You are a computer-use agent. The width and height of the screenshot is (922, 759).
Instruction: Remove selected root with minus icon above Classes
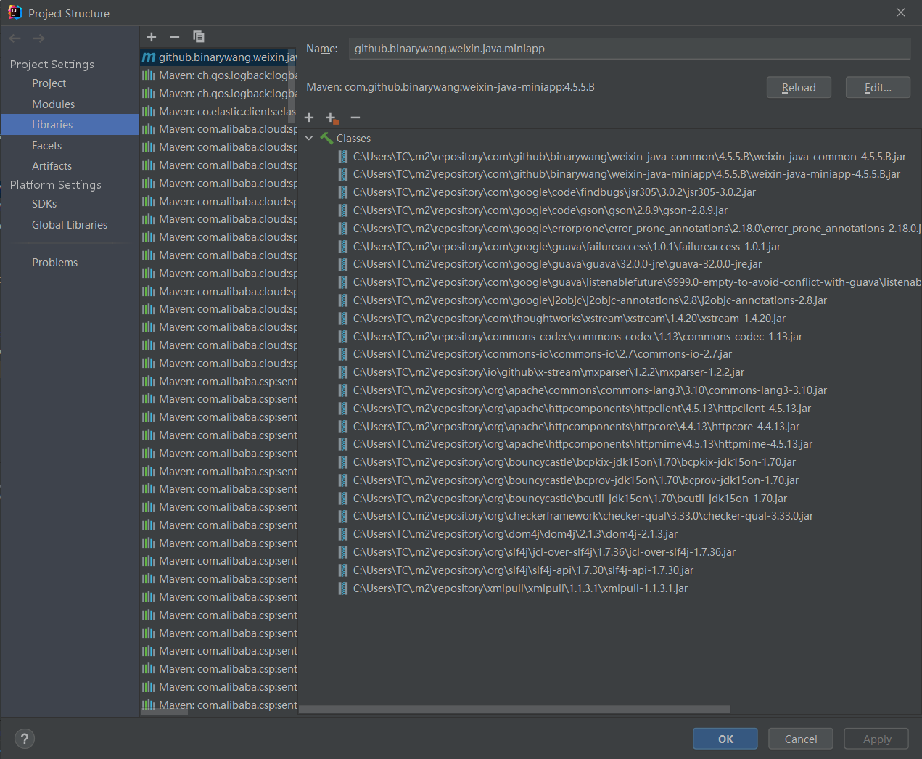[x=355, y=118]
